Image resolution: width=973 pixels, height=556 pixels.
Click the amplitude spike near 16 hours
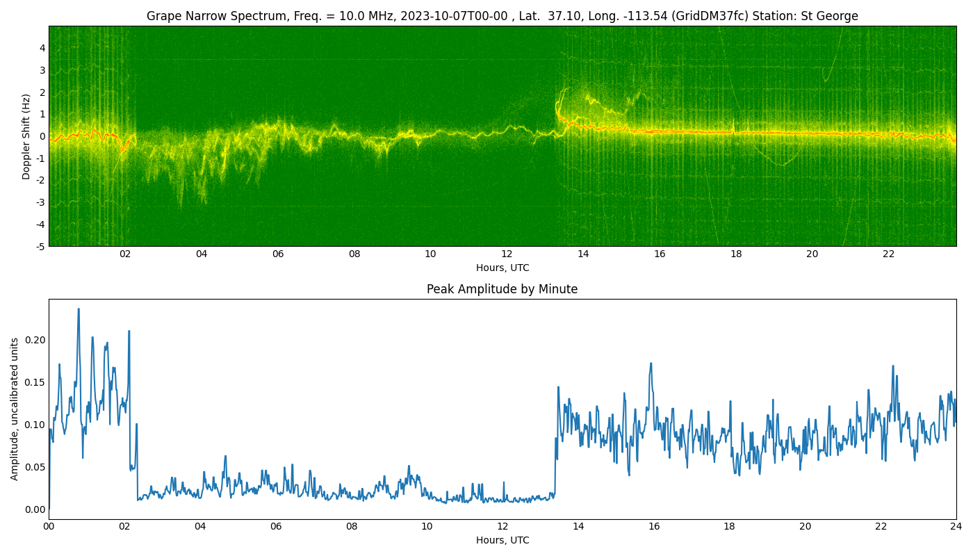point(651,364)
